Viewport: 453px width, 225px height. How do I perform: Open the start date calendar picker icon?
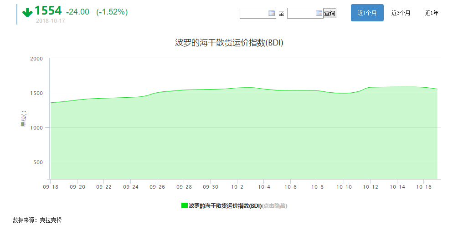tap(272, 13)
